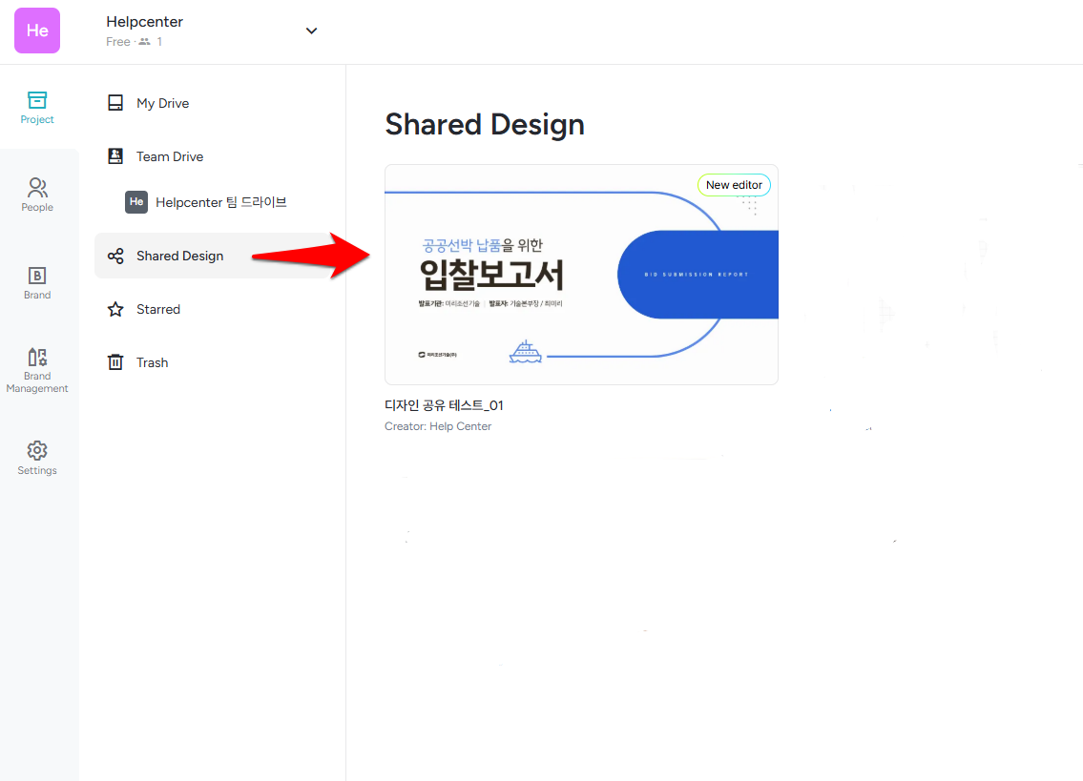The height and width of the screenshot is (781, 1083).
Task: Open the Brand icon in the sidebar
Action: click(37, 282)
